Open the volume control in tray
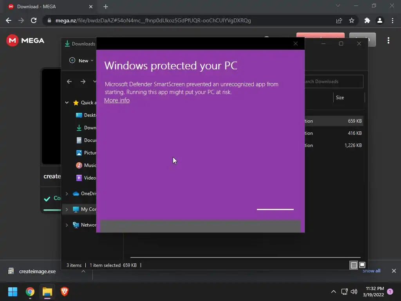The height and width of the screenshot is (301, 401). pos(354,292)
